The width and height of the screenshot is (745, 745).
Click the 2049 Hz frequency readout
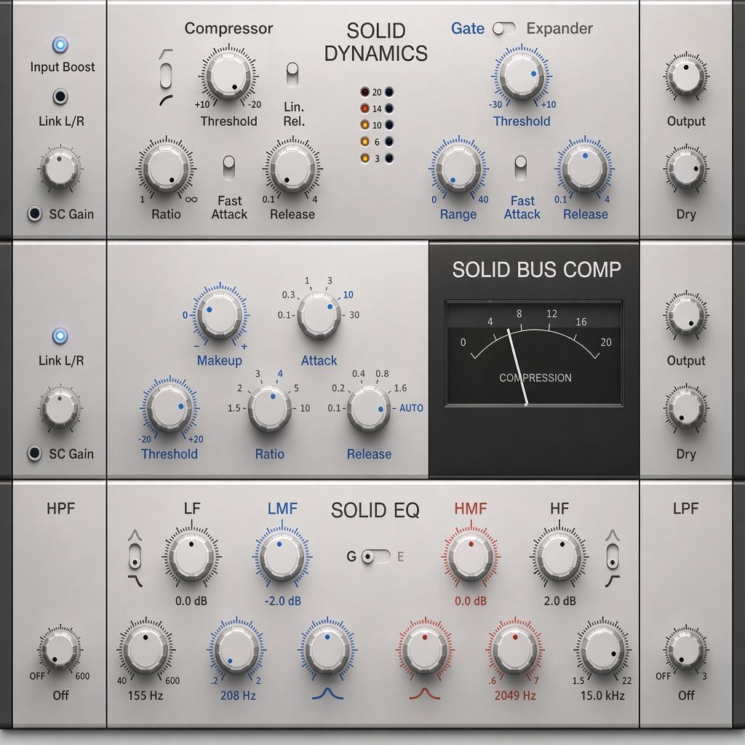tap(515, 696)
